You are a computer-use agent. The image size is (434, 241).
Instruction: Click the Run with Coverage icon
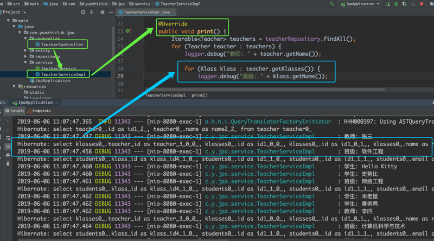[x=403, y=4]
